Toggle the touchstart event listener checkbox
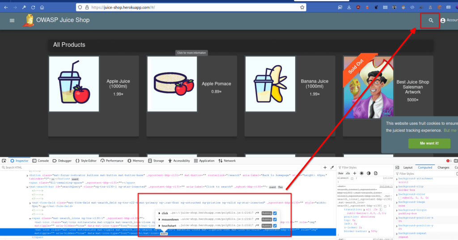 pos(275,226)
